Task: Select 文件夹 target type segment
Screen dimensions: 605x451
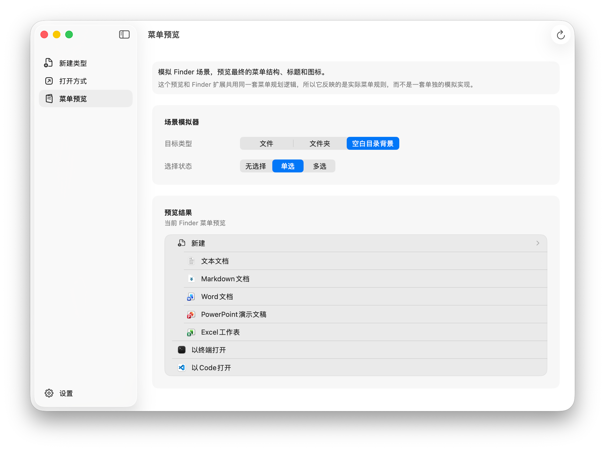Action: coord(320,143)
